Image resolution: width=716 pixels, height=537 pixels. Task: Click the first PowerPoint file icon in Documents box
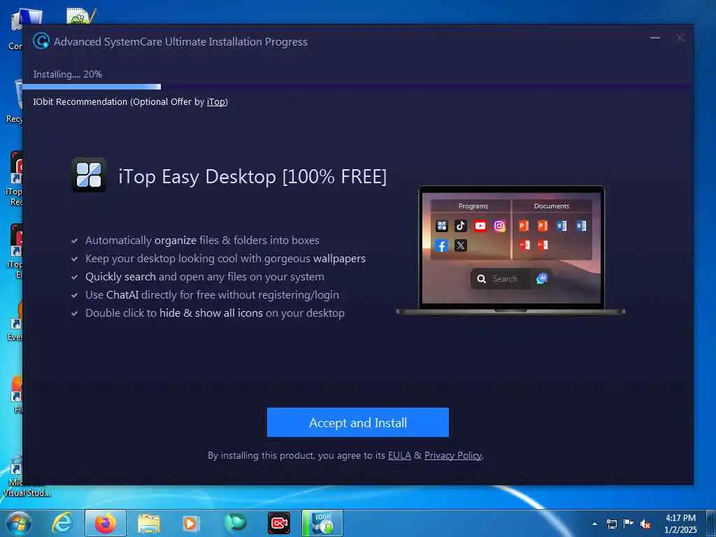[x=524, y=226]
